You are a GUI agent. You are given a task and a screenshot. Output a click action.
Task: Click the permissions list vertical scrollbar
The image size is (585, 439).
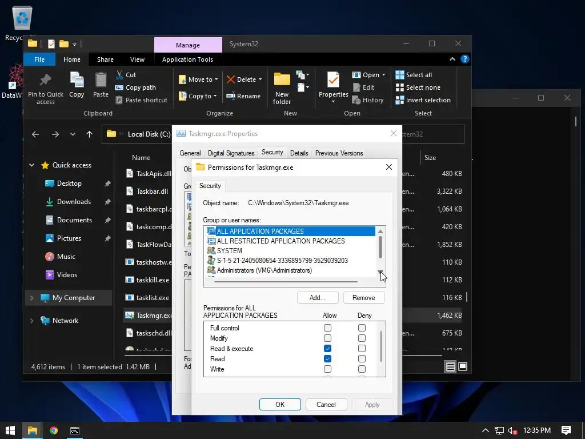(380, 346)
